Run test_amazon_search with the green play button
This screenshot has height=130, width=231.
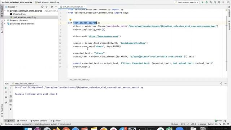tap(202, 2)
